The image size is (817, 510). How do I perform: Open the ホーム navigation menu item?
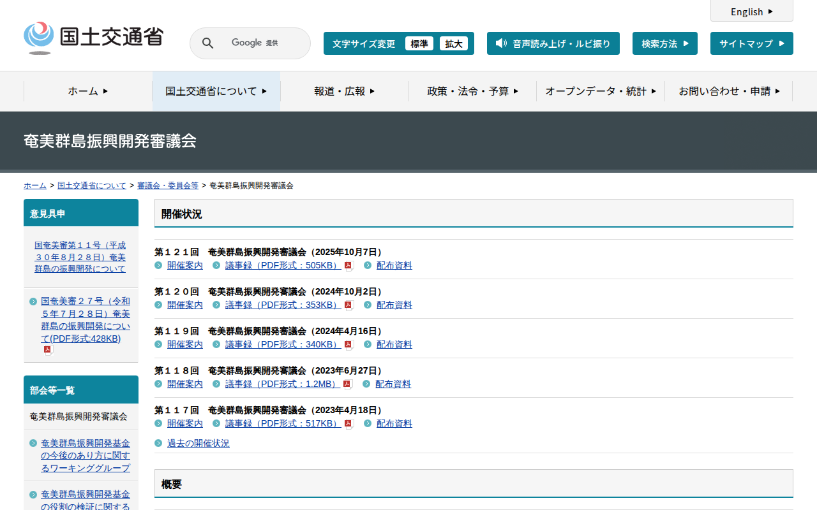click(x=88, y=91)
